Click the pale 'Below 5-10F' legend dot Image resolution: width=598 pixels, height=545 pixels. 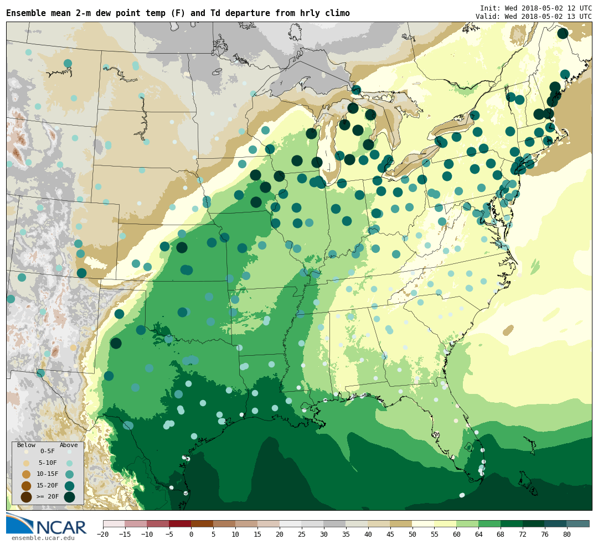(x=27, y=464)
